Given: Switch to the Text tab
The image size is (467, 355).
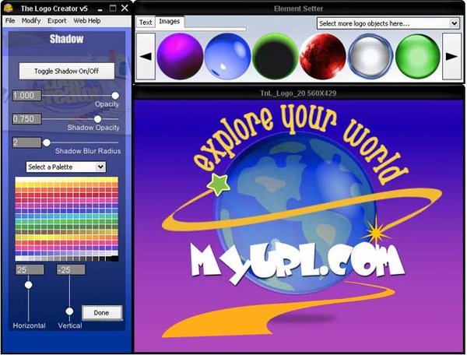Looking at the screenshot, I should 146,23.
